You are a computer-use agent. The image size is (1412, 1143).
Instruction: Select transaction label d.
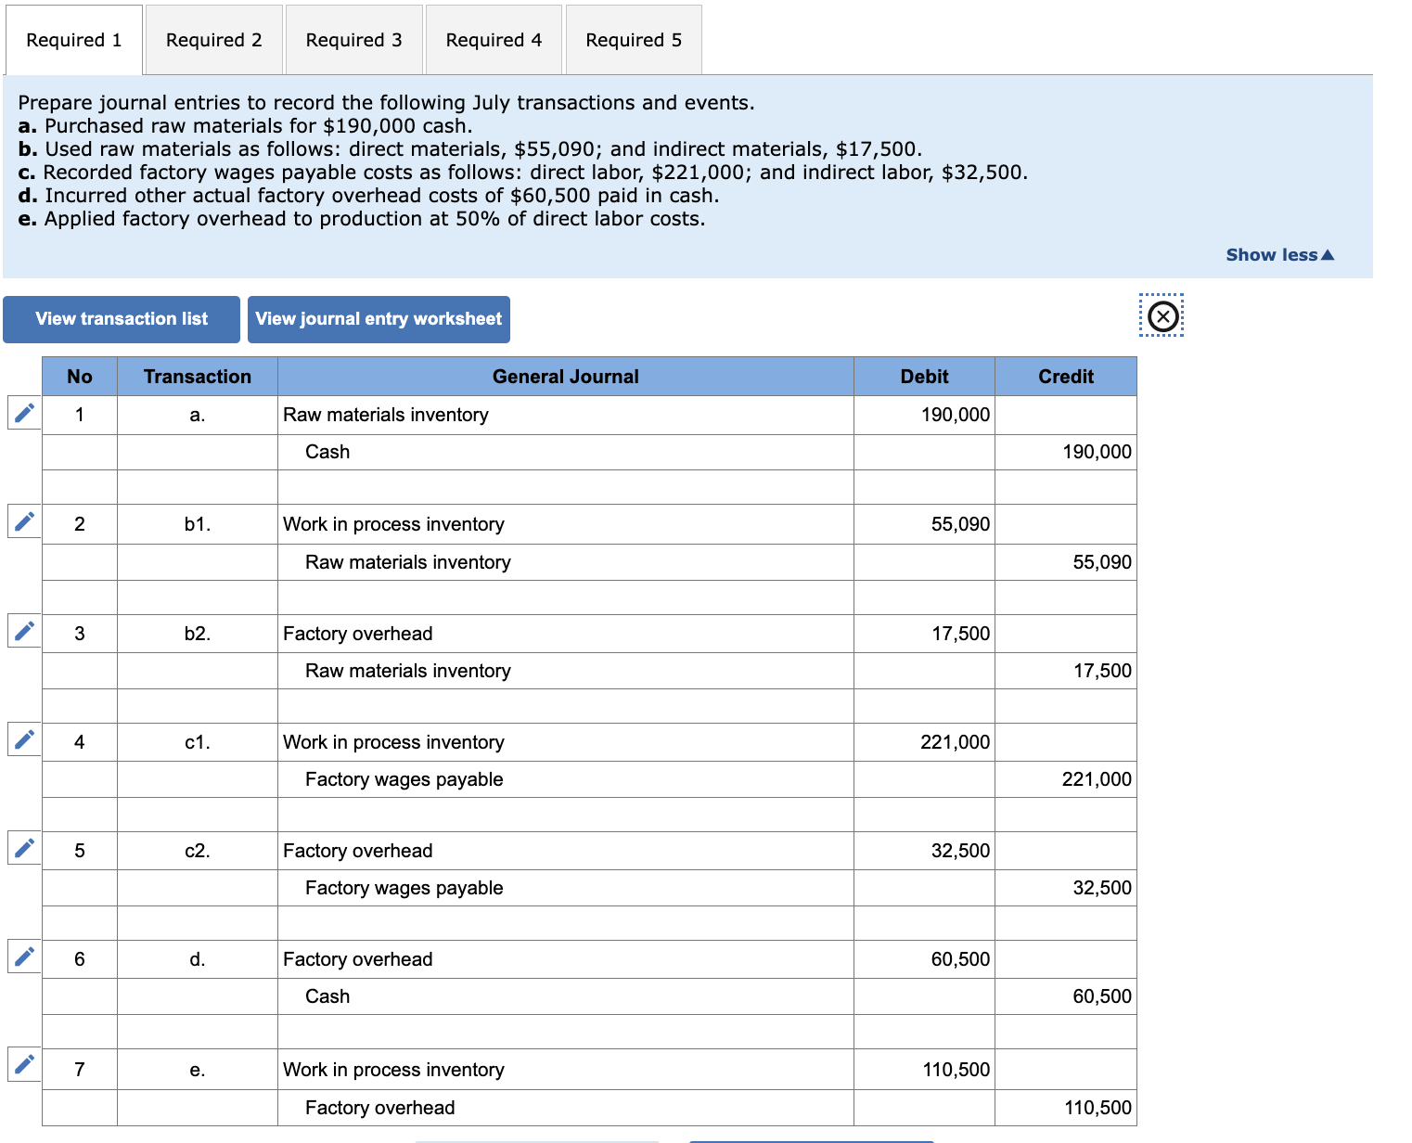pos(198,959)
